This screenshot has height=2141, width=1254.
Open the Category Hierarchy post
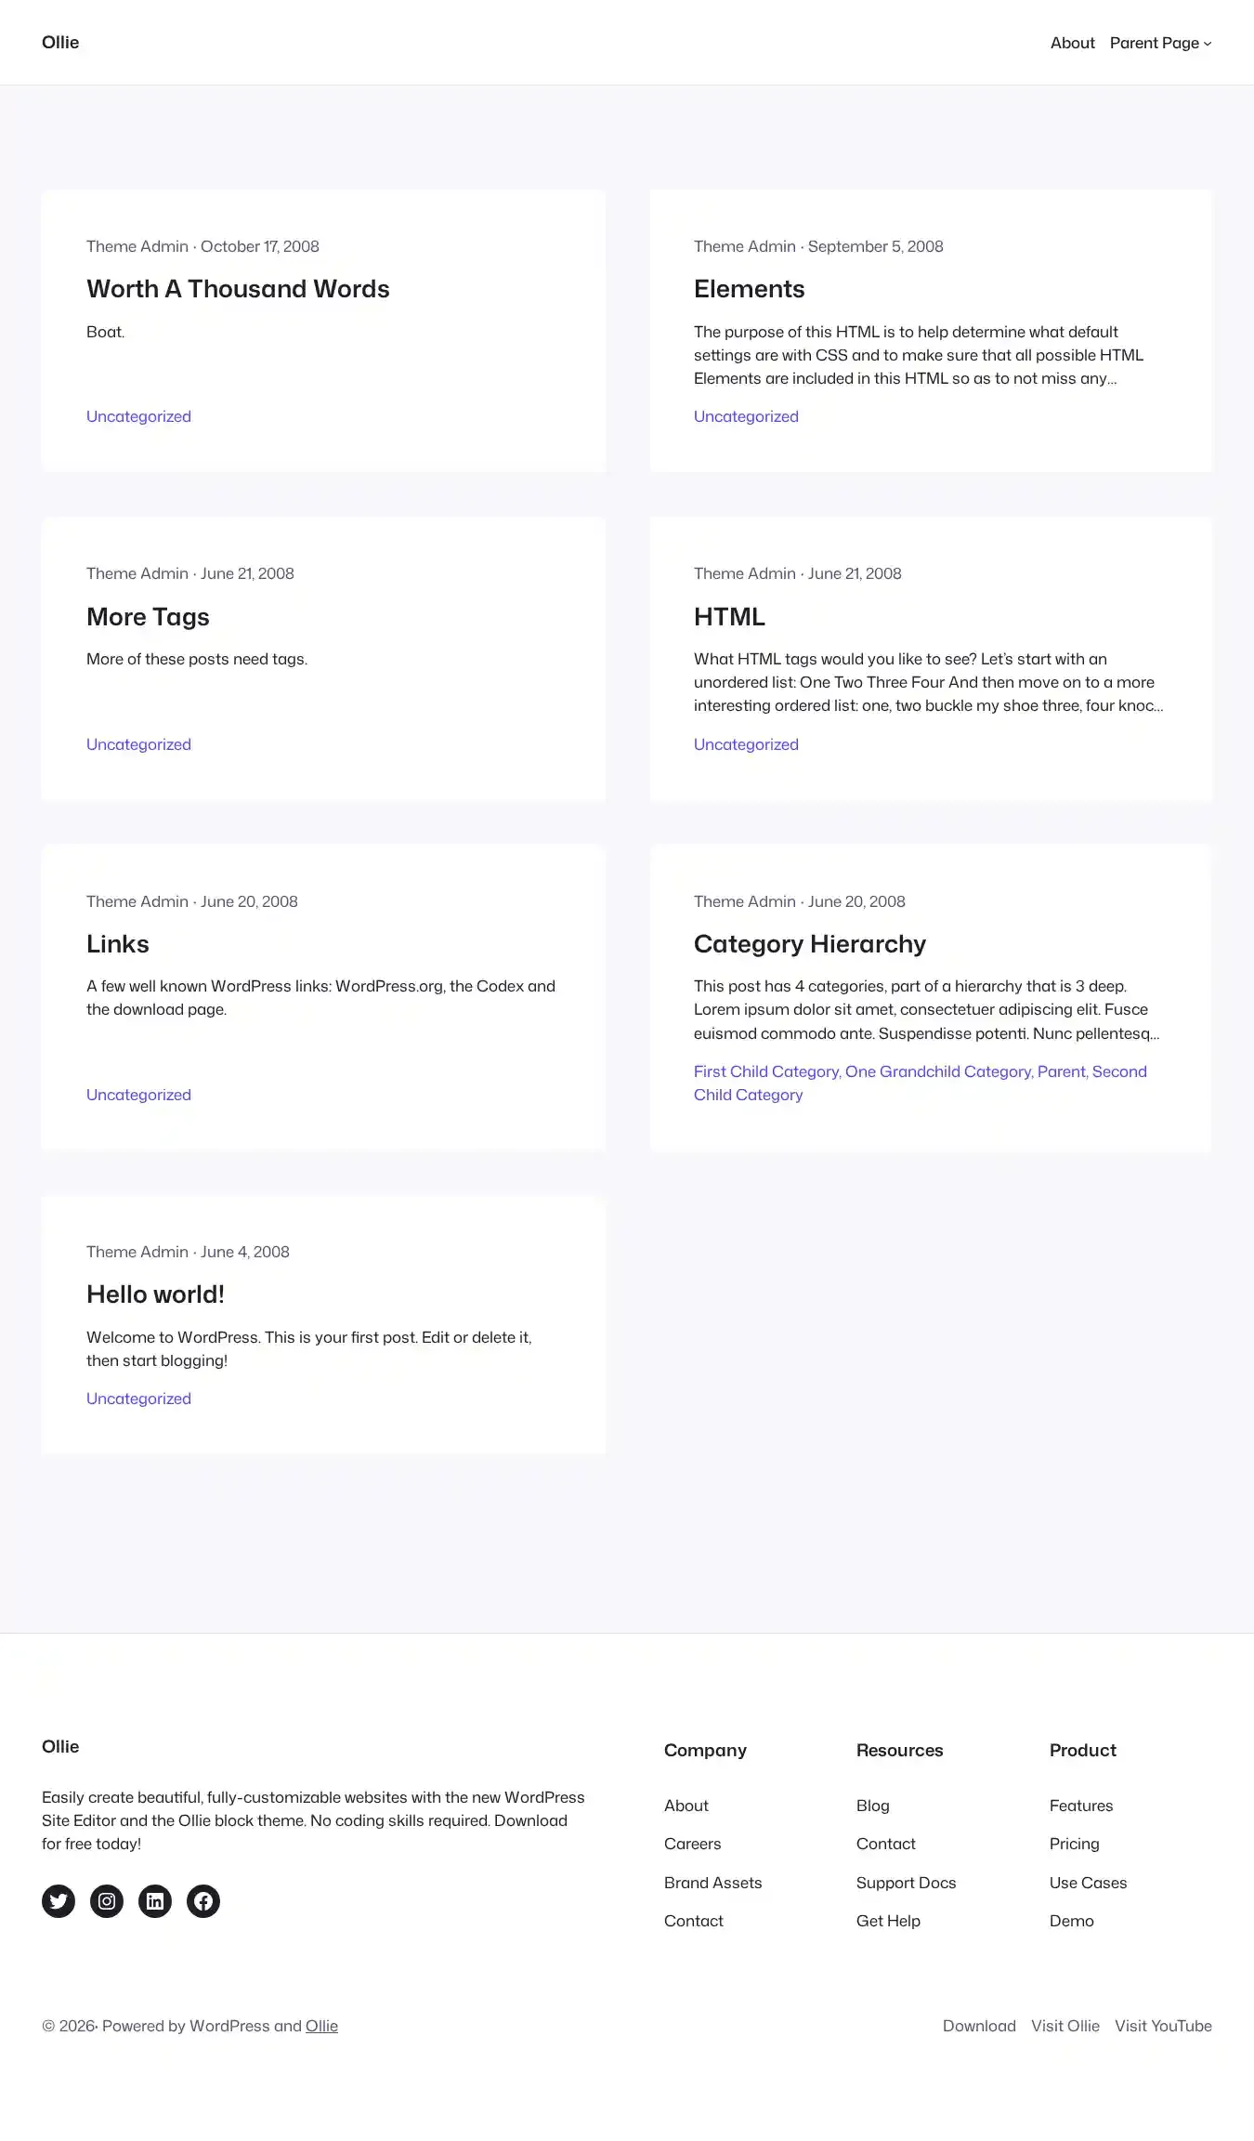coord(810,944)
